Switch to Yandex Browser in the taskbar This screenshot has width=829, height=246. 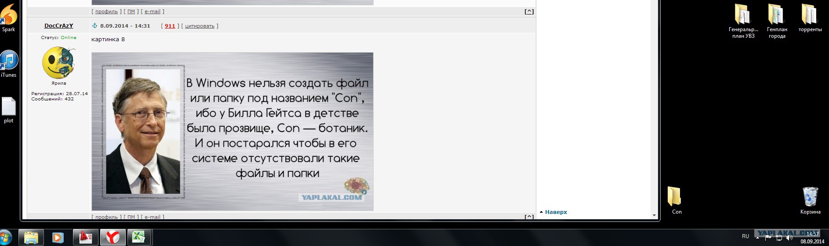pos(113,238)
